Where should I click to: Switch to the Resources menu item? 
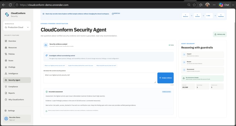(x=17, y=48)
